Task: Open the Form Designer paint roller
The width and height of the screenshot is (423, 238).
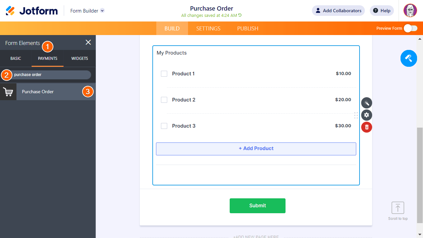Action: tap(408, 59)
